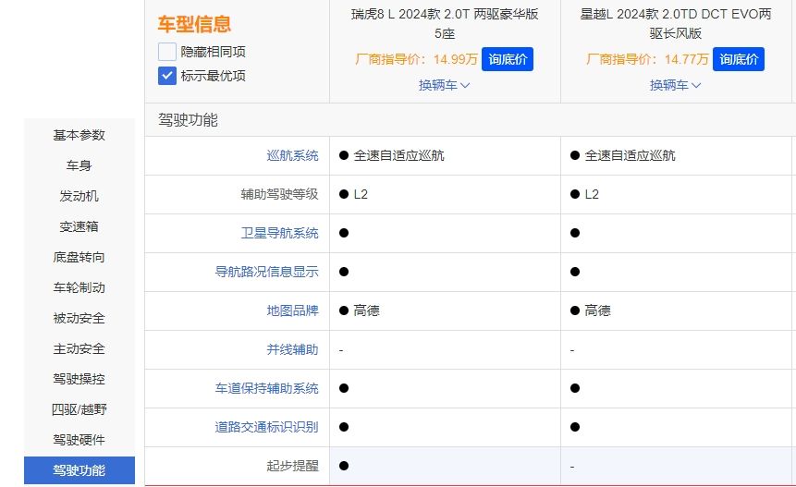Click 询底价 button for 星越L

point(739,59)
